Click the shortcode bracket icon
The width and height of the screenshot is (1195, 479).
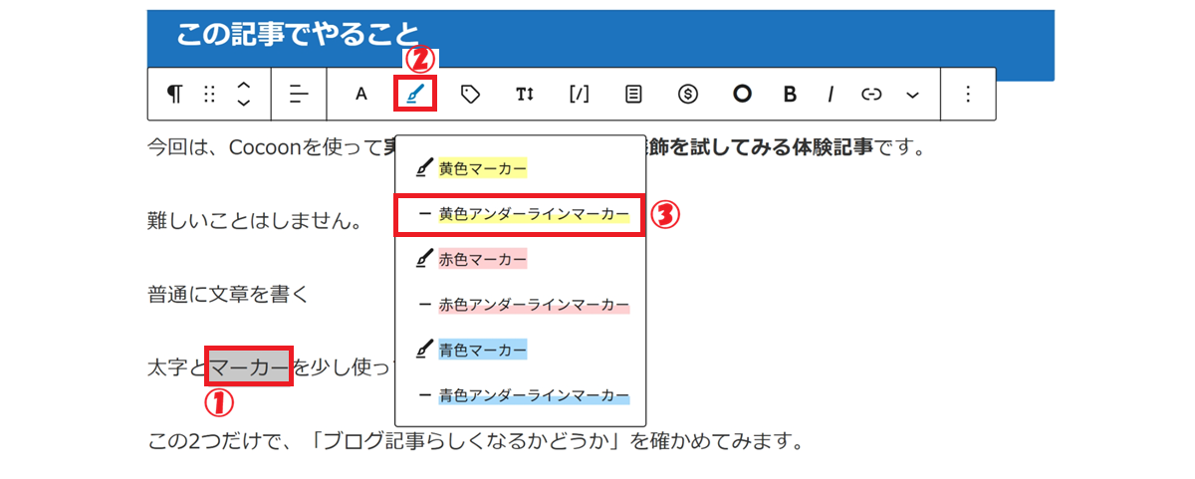point(579,95)
